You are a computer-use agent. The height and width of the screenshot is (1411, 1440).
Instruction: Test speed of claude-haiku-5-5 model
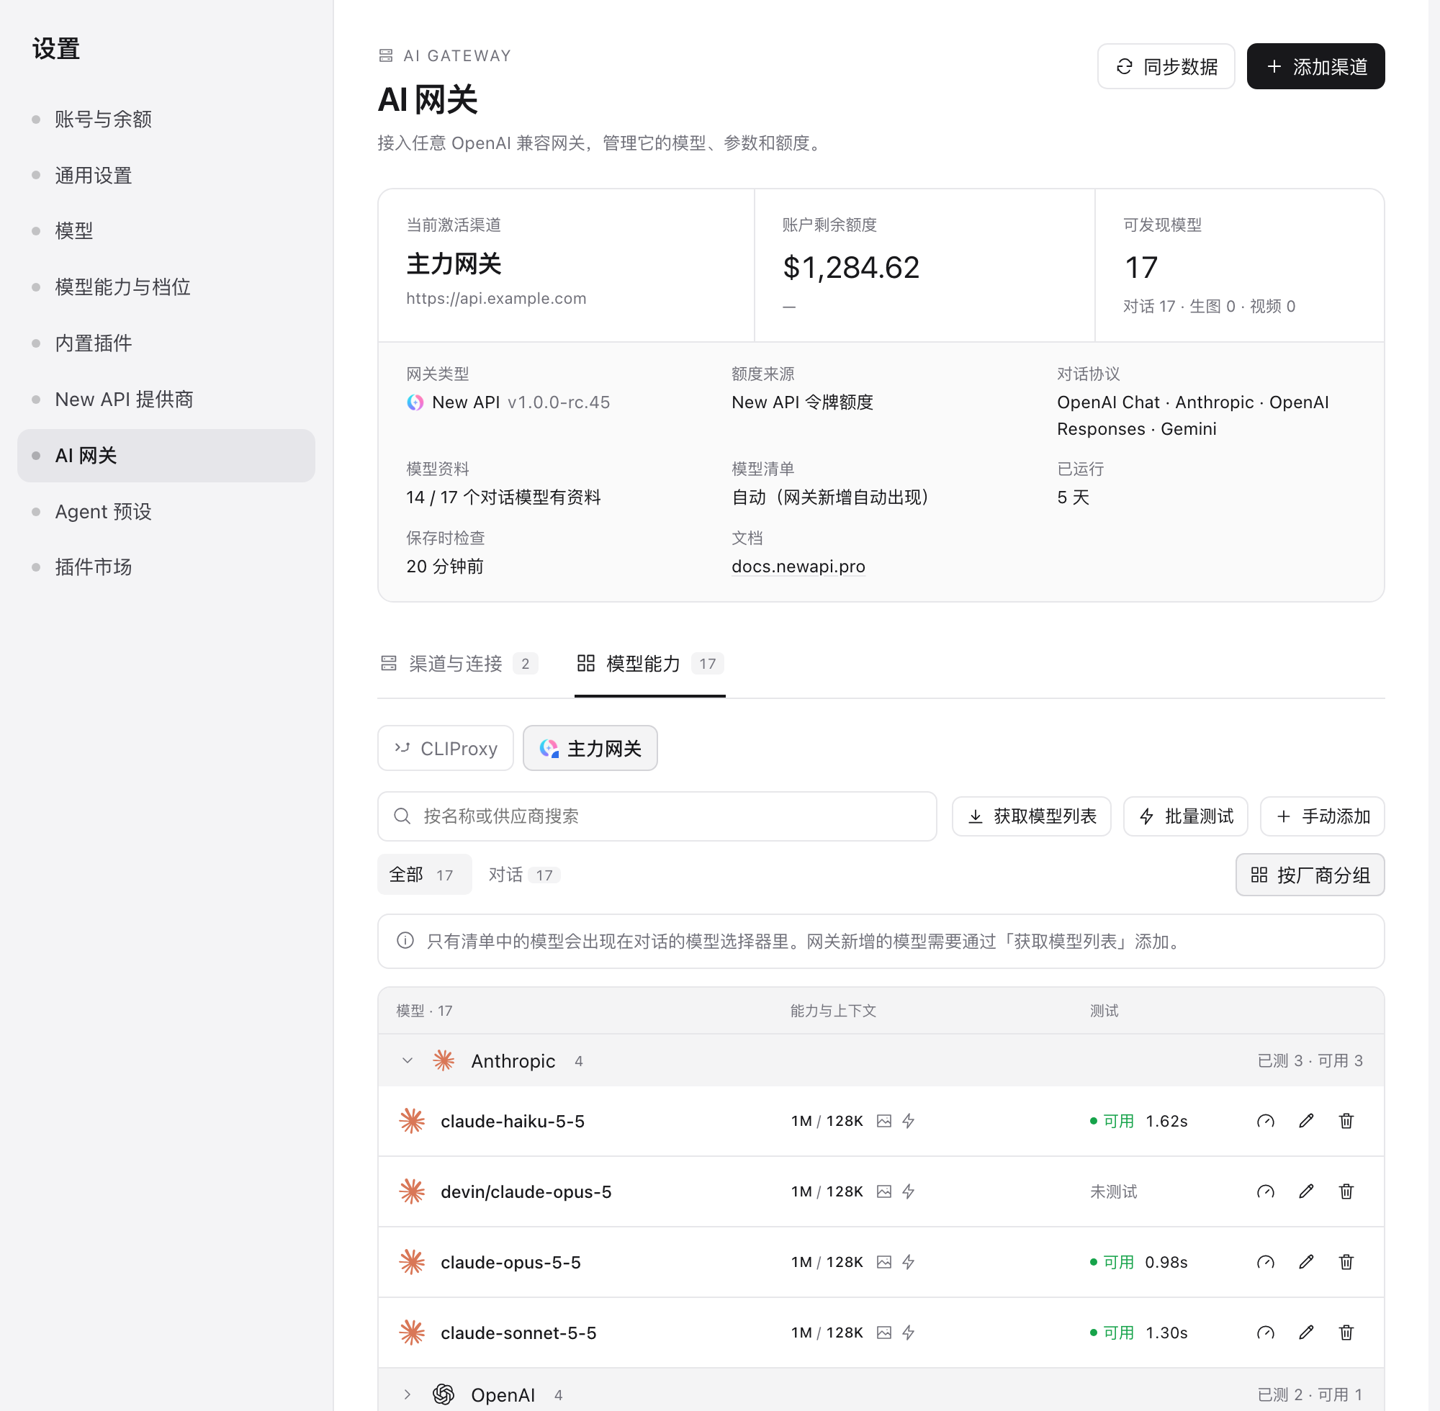coord(1265,1122)
